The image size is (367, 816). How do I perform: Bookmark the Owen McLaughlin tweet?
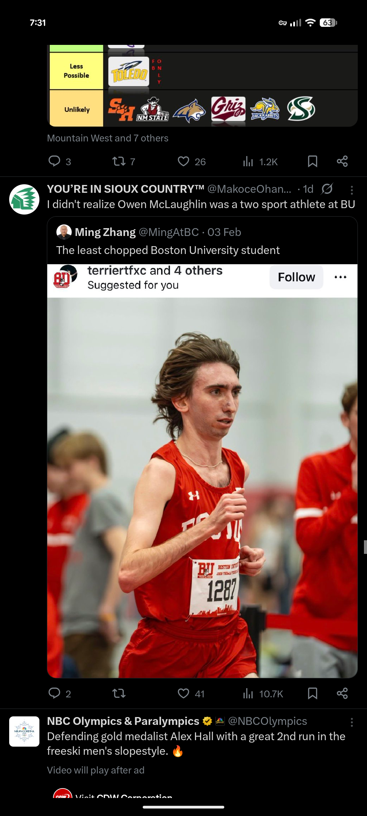(312, 694)
